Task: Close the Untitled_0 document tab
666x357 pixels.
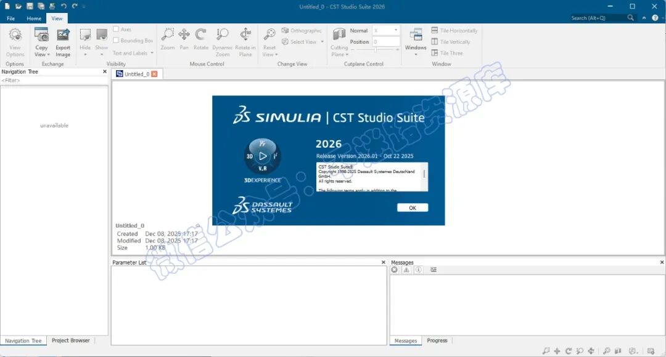Action: point(154,74)
